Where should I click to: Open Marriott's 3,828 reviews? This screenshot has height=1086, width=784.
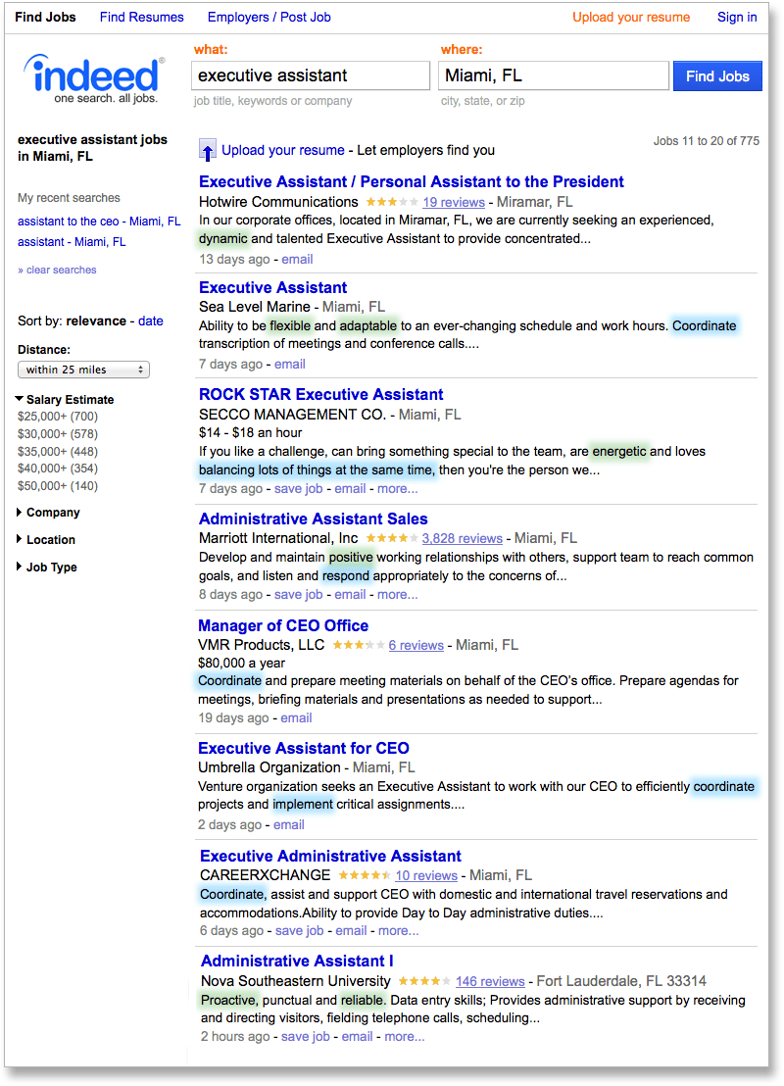462,538
